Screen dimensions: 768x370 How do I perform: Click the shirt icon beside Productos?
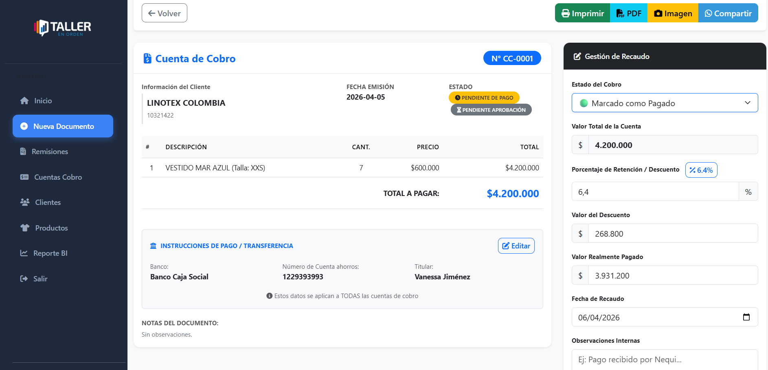point(25,228)
